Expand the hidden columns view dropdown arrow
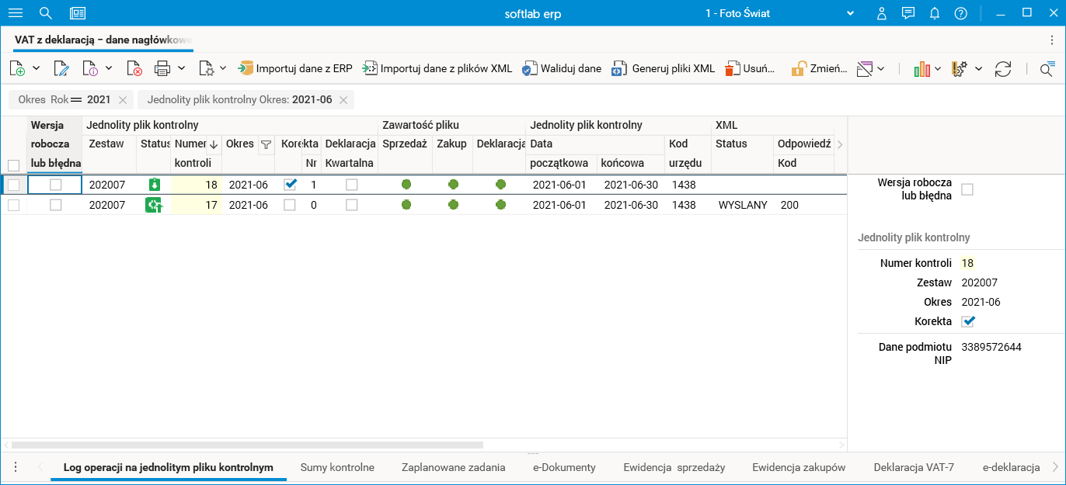The width and height of the screenshot is (1066, 485). click(881, 69)
